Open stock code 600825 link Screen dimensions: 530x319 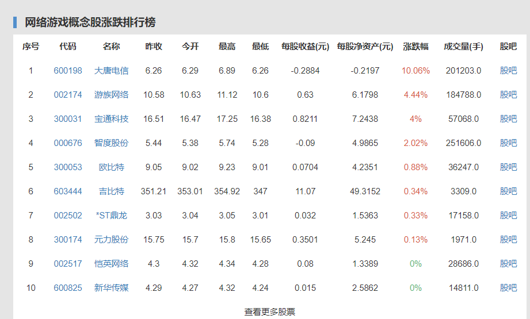click(x=68, y=288)
